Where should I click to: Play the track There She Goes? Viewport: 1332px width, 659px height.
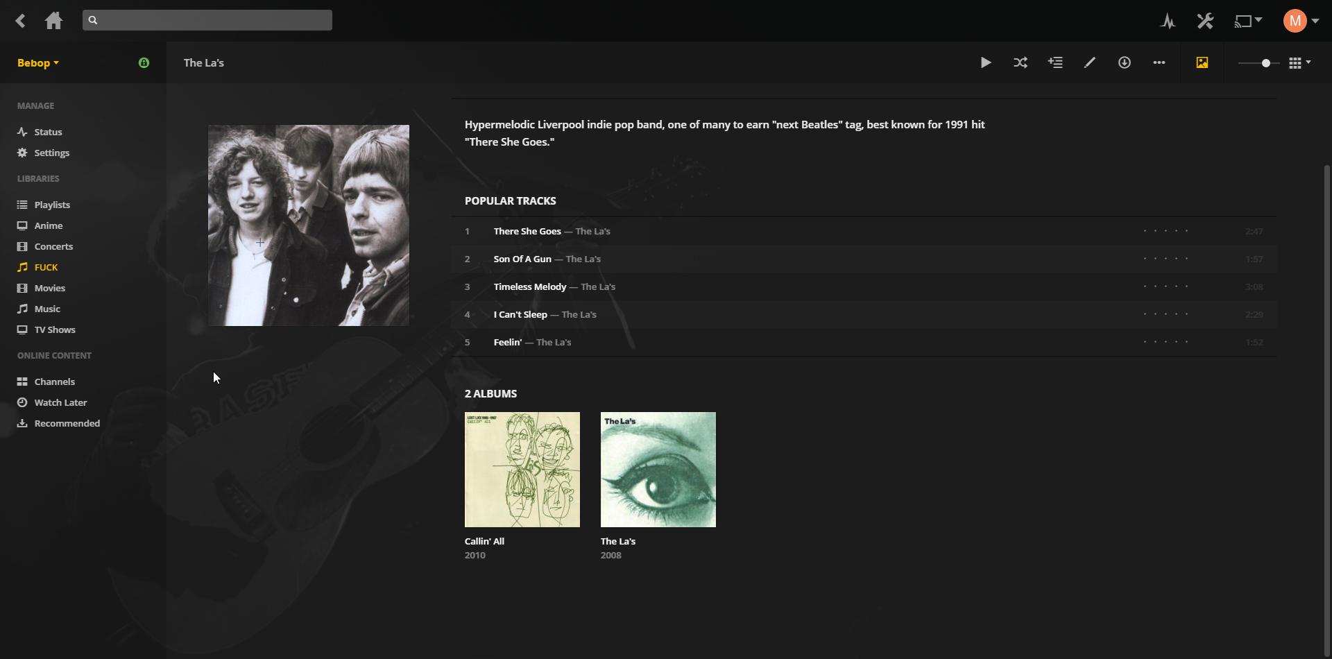[527, 231]
